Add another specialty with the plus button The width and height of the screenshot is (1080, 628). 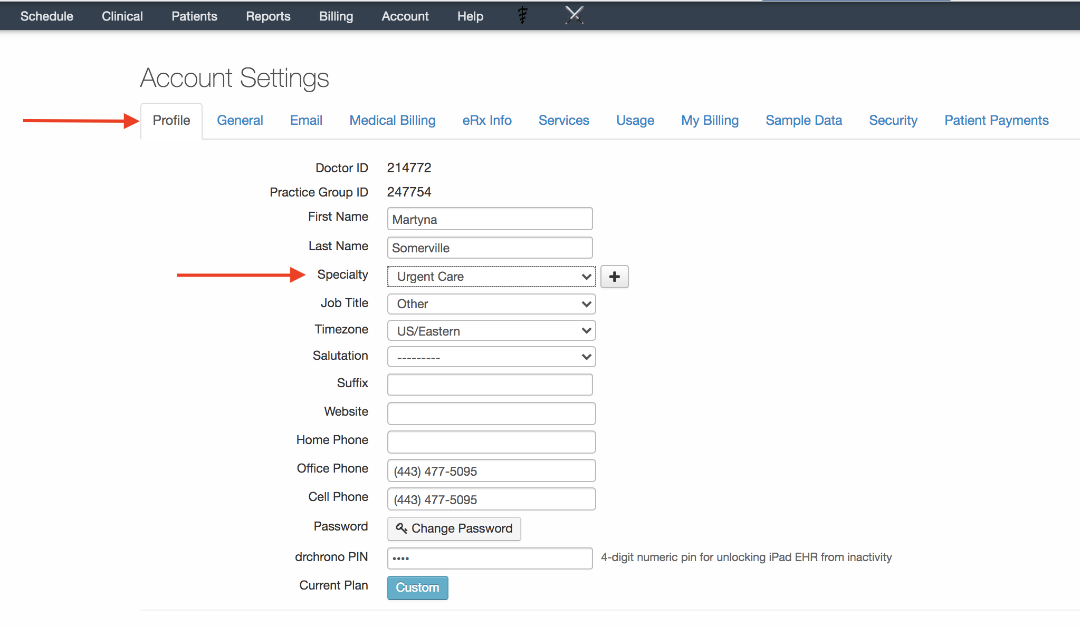pyautogui.click(x=615, y=277)
